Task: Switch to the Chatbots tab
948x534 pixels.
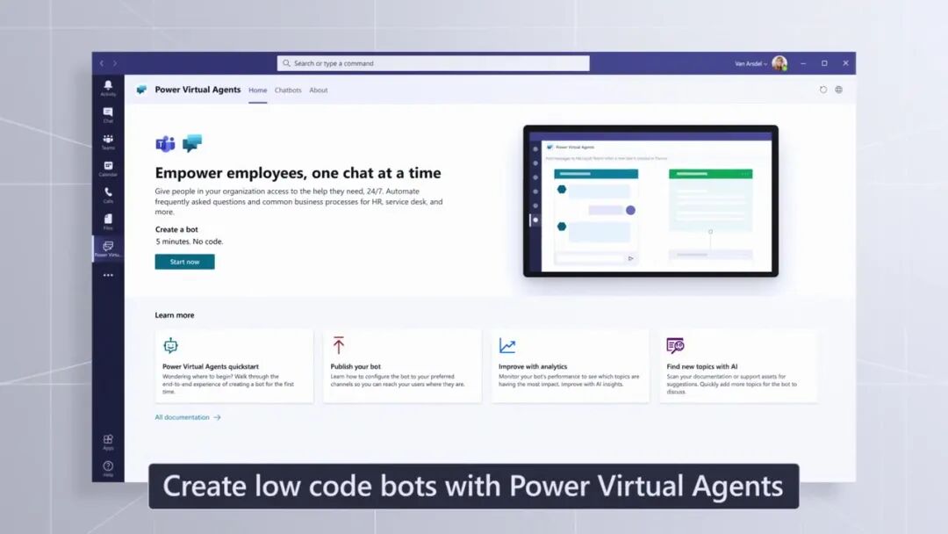Action: pyautogui.click(x=288, y=90)
